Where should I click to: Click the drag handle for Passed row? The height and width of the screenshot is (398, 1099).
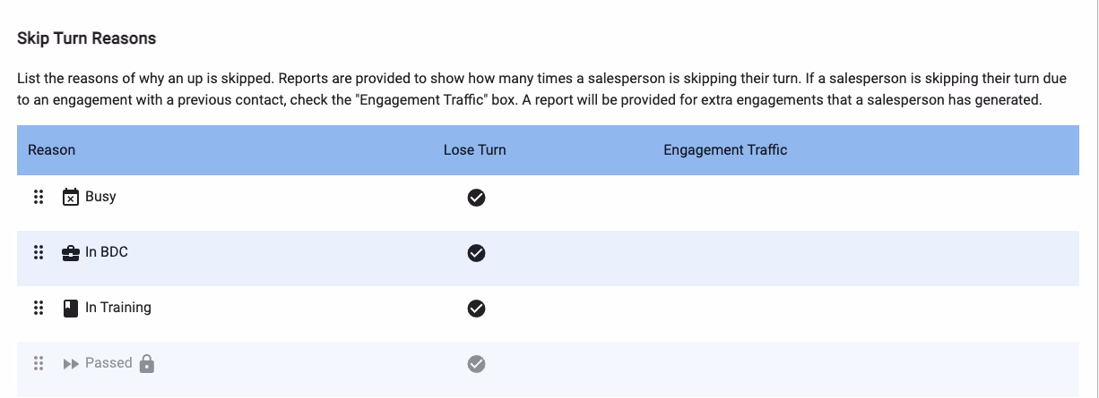coord(39,364)
